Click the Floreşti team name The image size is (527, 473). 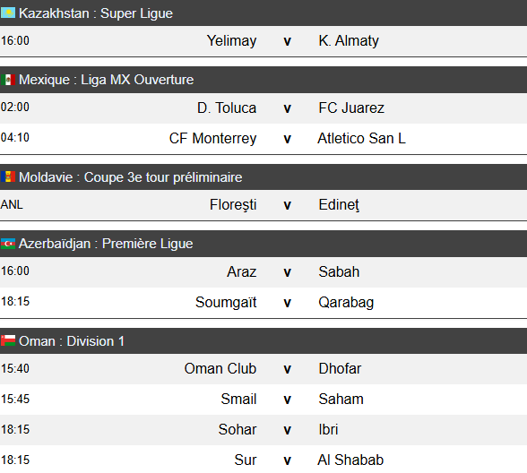click(x=233, y=204)
